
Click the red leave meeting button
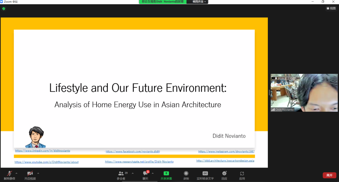click(x=329, y=175)
